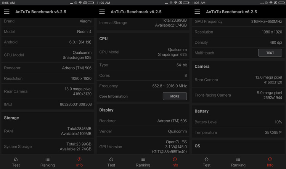Open hamburger menu in right screenshot

(197, 12)
